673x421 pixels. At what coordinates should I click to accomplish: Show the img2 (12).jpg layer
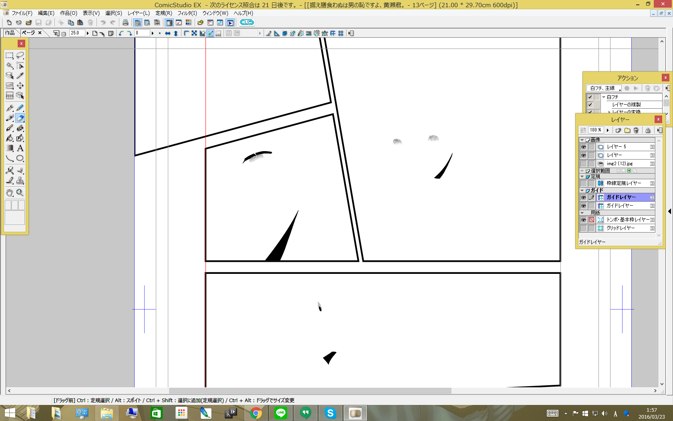coord(583,164)
